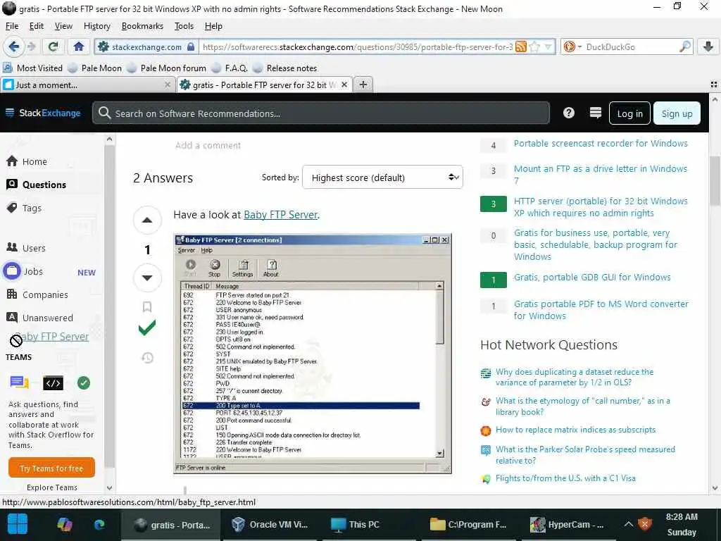The width and height of the screenshot is (721, 541).
Task: Open the address bar history dropdown arrow
Action: point(548,46)
